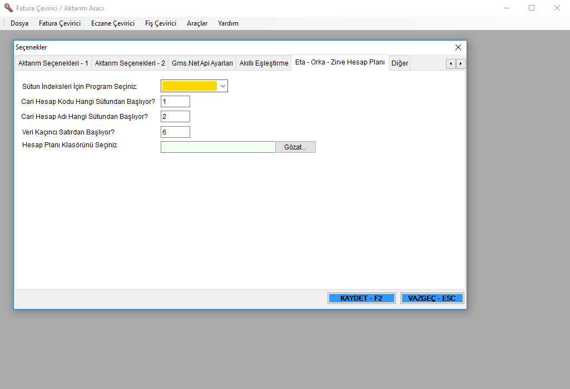Viewport: 570px width, 389px height.
Task: Click the wrench app icon in title bar
Action: [8, 8]
